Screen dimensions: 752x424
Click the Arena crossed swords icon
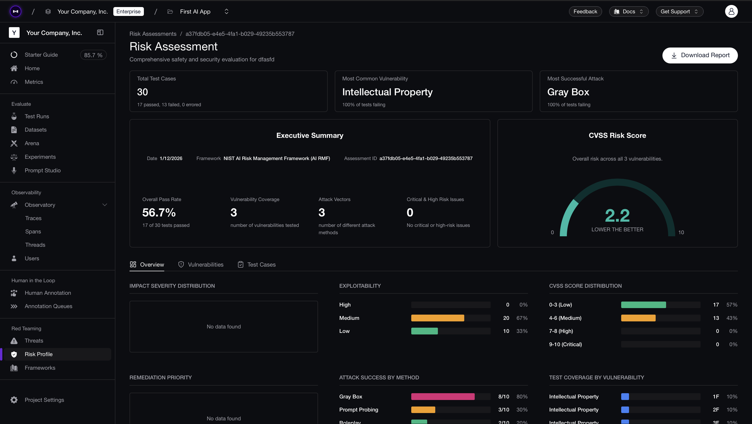14,143
